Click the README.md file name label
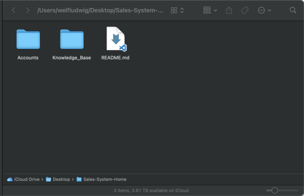304x196 pixels. 115,58
